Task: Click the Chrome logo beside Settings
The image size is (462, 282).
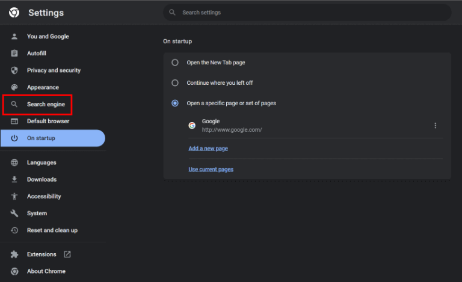Action: click(14, 13)
